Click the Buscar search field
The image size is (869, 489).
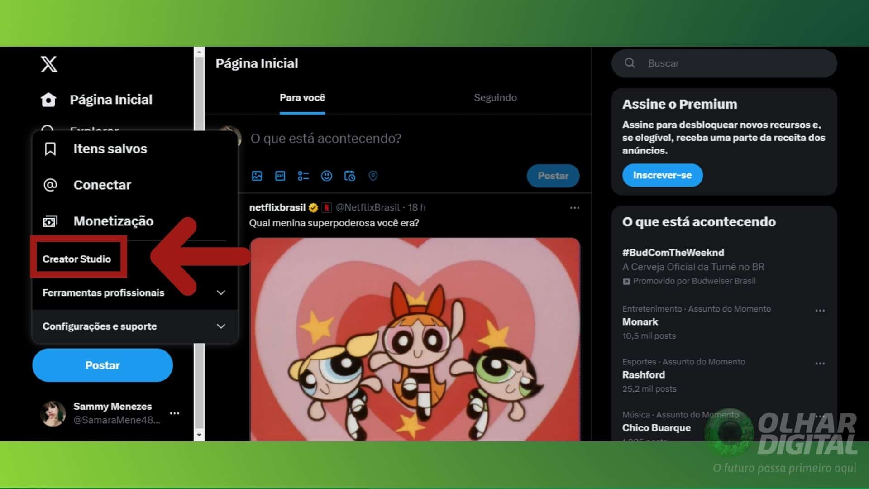coord(724,63)
